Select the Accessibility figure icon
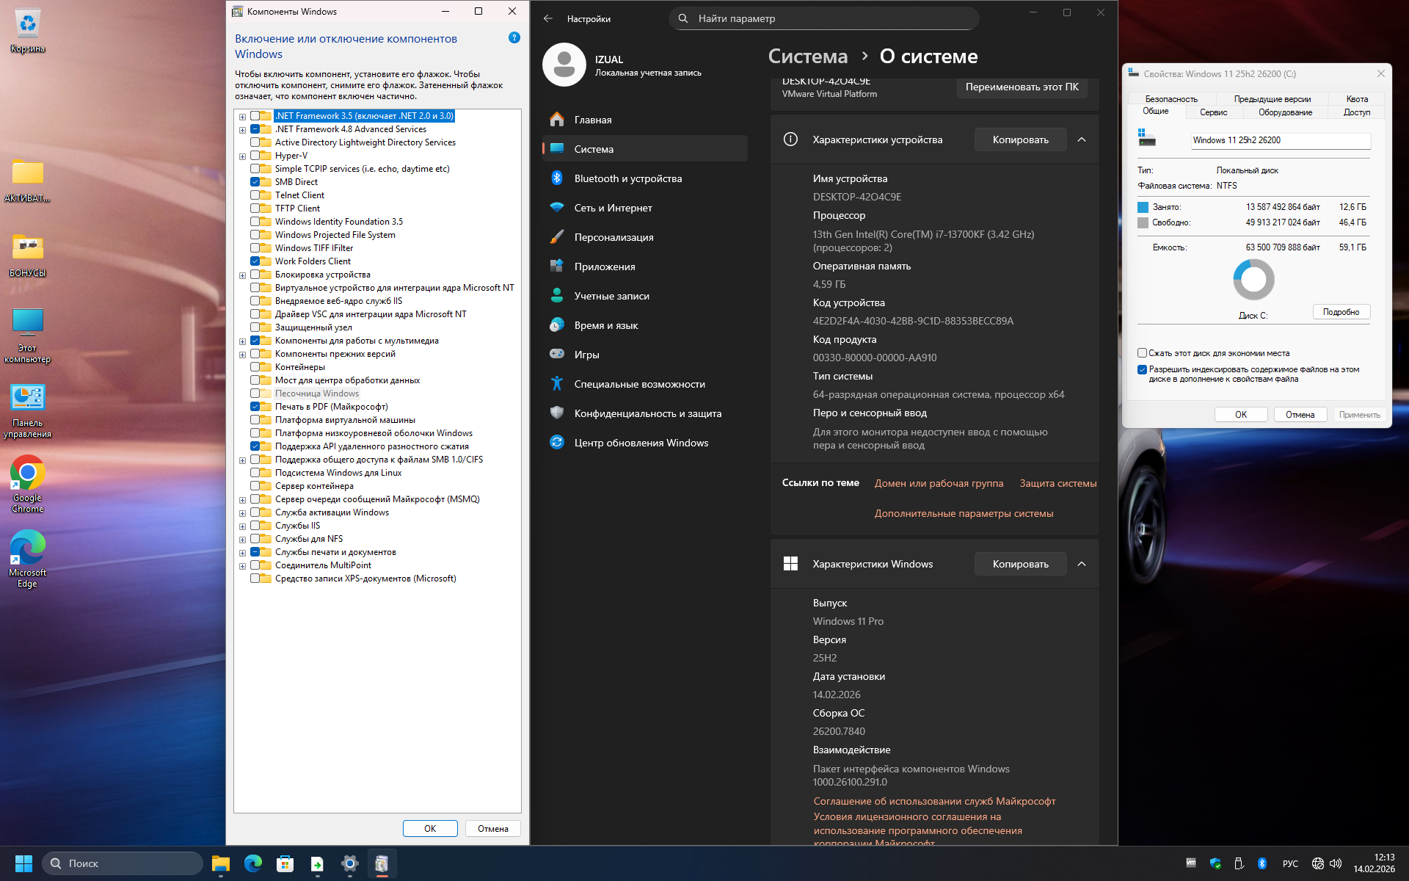The width and height of the screenshot is (1409, 881). (557, 384)
